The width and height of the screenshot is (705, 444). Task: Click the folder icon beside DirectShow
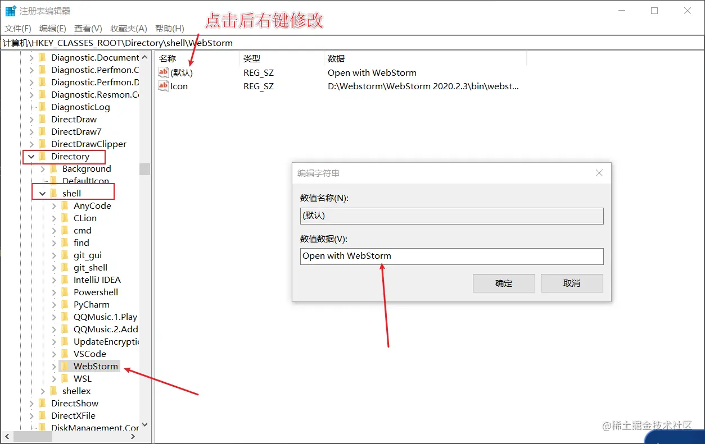pyautogui.click(x=43, y=403)
